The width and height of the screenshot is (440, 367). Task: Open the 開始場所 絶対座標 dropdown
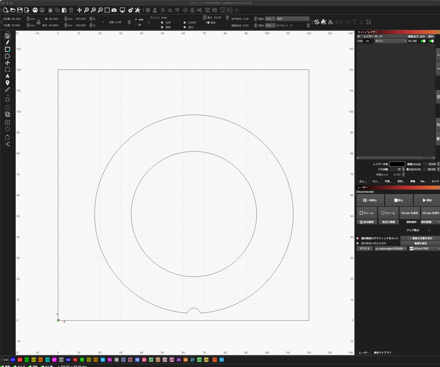click(430, 222)
